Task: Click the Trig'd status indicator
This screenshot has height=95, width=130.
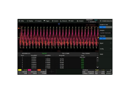Action: 96,20
